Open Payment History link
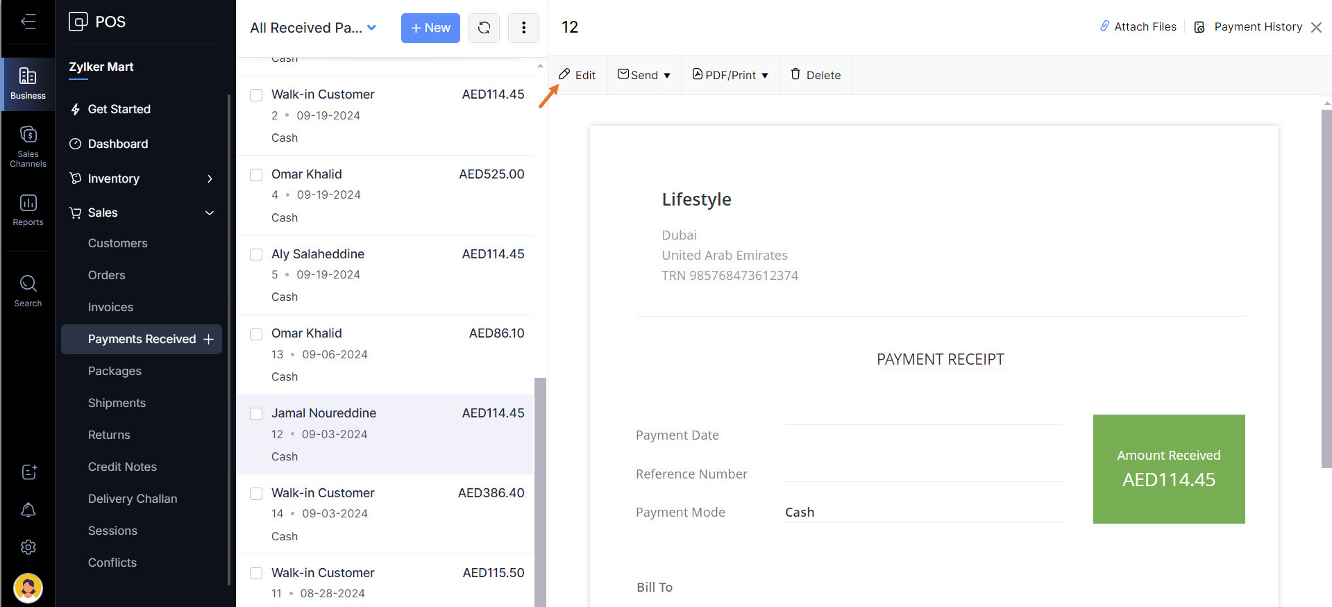This screenshot has width=1332, height=607. pos(1257,27)
